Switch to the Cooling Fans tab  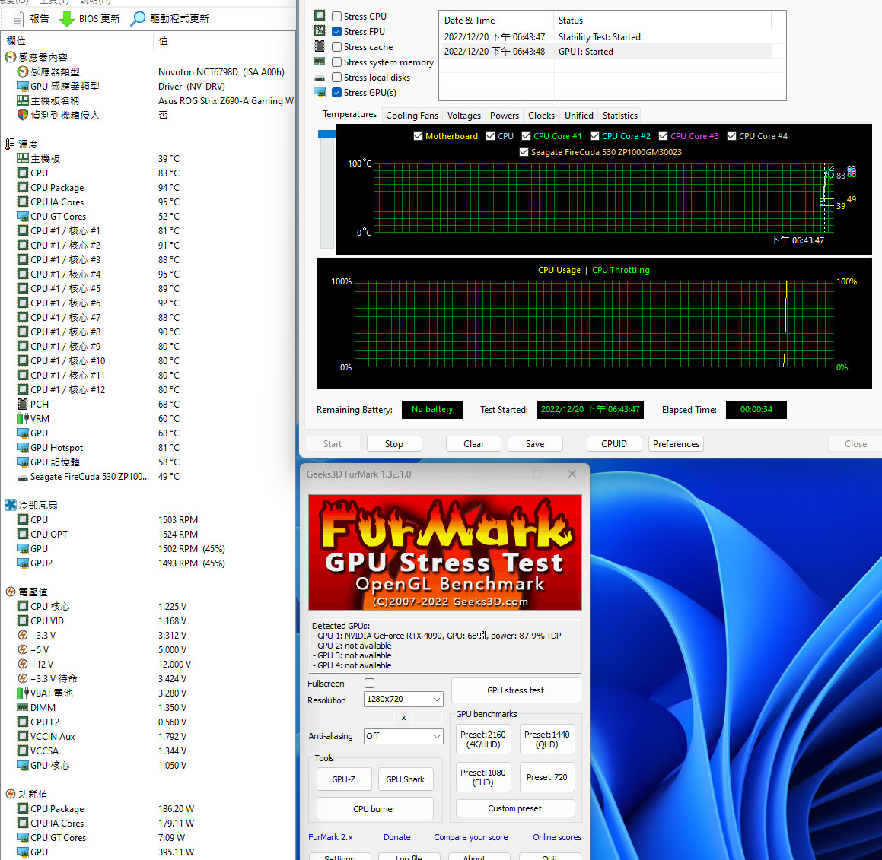coord(412,116)
